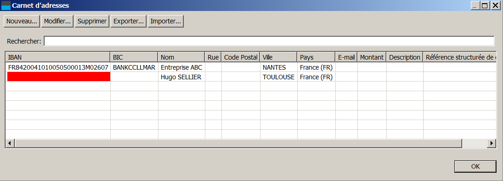The height and width of the screenshot is (181, 503).
Task: Select the TOULOUSE city cell
Action: click(278, 77)
